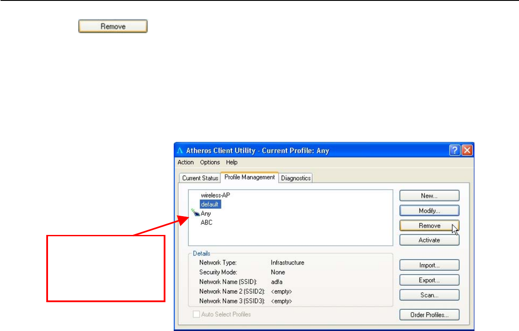Switch to the Diagnostics tab
Image resolution: width=519 pixels, height=331 pixels.
tap(296, 178)
